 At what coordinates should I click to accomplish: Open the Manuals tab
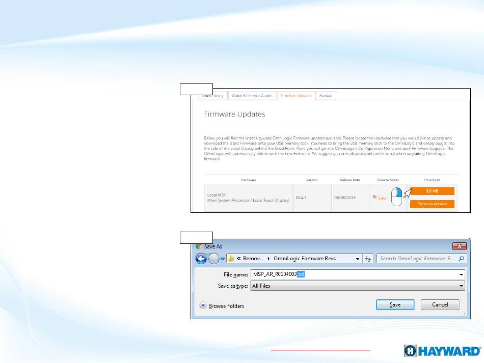click(326, 96)
